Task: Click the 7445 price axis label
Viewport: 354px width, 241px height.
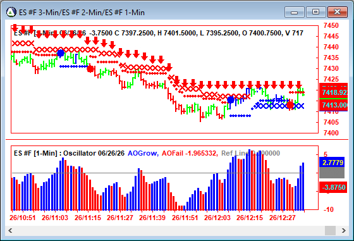Action: point(331,36)
